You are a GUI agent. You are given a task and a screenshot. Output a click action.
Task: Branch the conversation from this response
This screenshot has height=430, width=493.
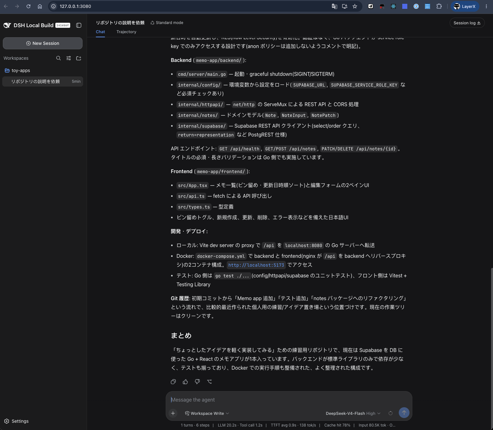tap(209, 382)
